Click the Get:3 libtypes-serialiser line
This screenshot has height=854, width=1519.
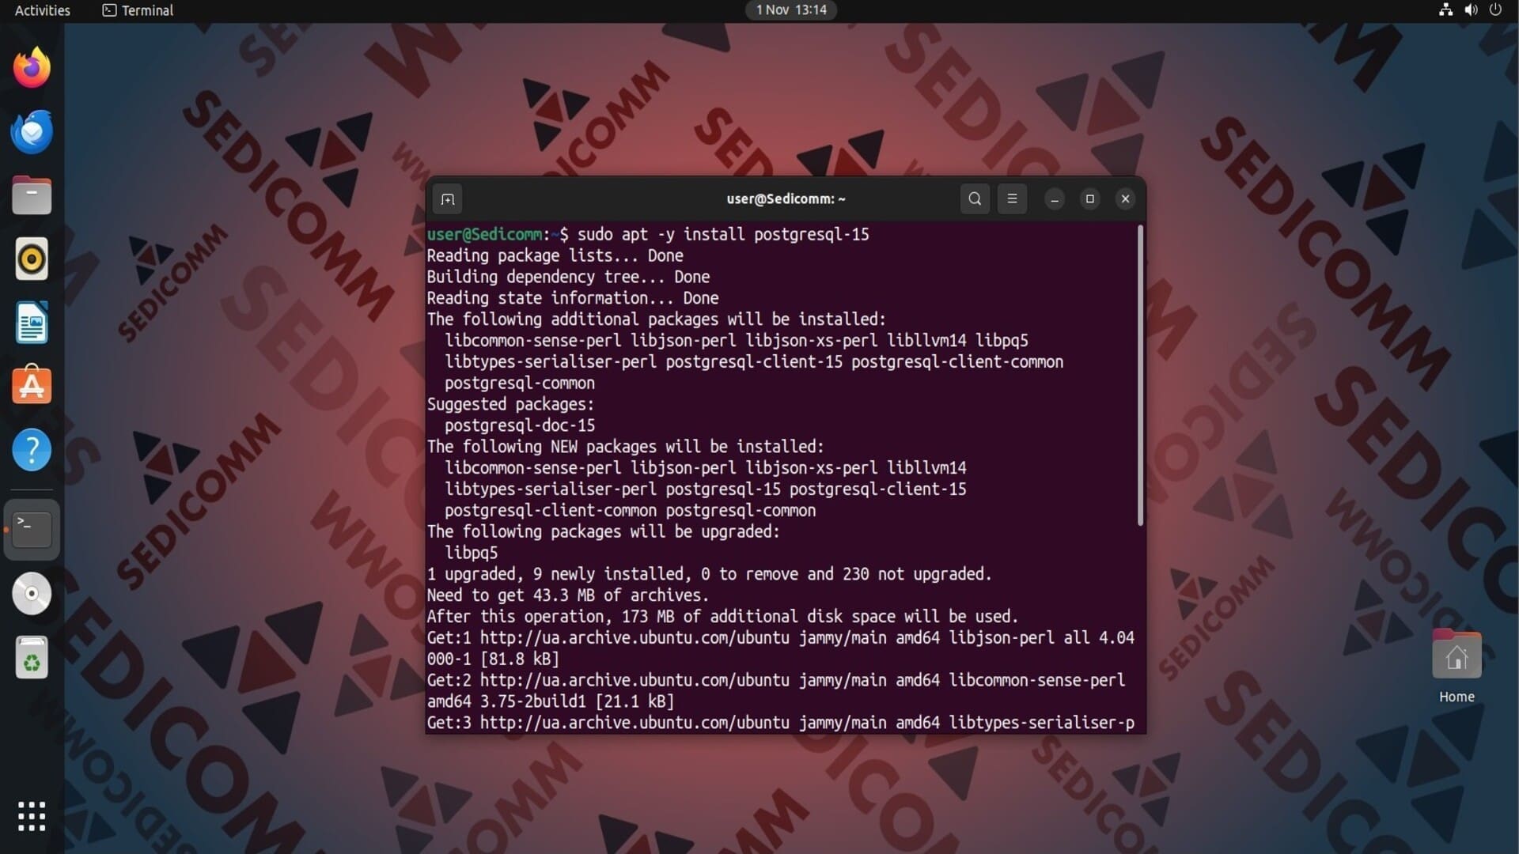click(x=780, y=724)
